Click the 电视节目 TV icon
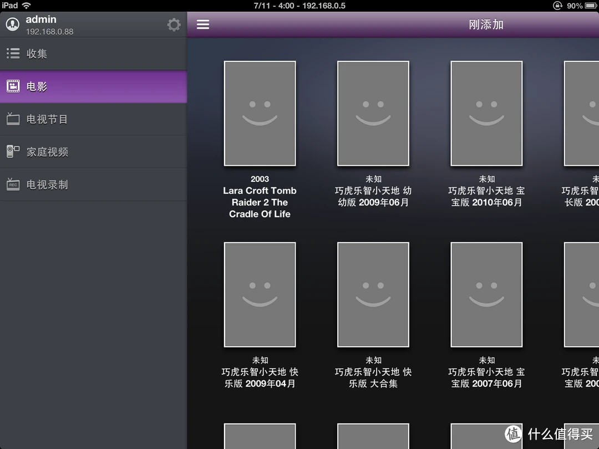The height and width of the screenshot is (449, 599). (x=13, y=119)
